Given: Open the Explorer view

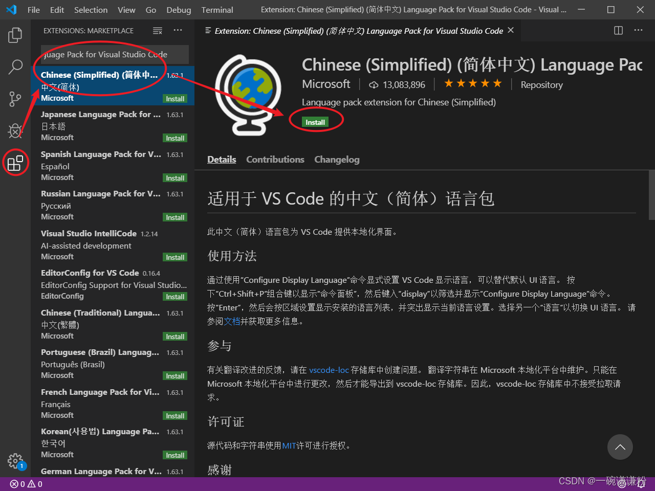Looking at the screenshot, I should [15, 35].
